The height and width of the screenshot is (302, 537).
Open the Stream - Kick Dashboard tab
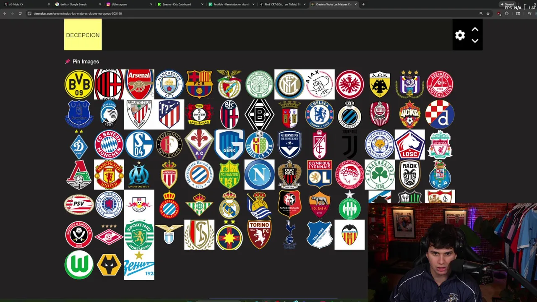click(180, 4)
